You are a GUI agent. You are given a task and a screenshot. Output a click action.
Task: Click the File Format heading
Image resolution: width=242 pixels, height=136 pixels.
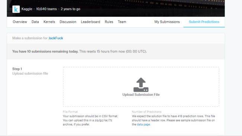coord(70,112)
